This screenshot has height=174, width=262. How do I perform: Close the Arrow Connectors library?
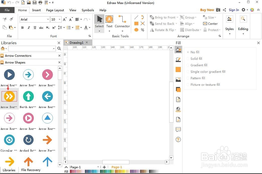[59, 56]
